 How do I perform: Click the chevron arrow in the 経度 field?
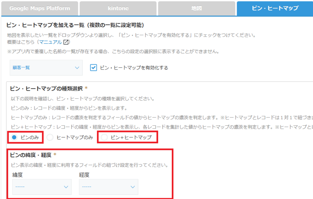[x=132, y=187]
